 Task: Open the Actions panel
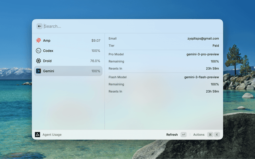[199, 135]
